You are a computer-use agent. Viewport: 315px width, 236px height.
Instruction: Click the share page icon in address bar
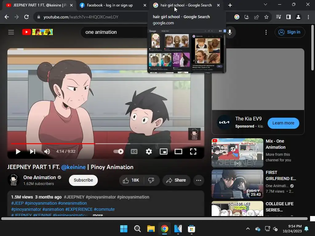point(256,17)
